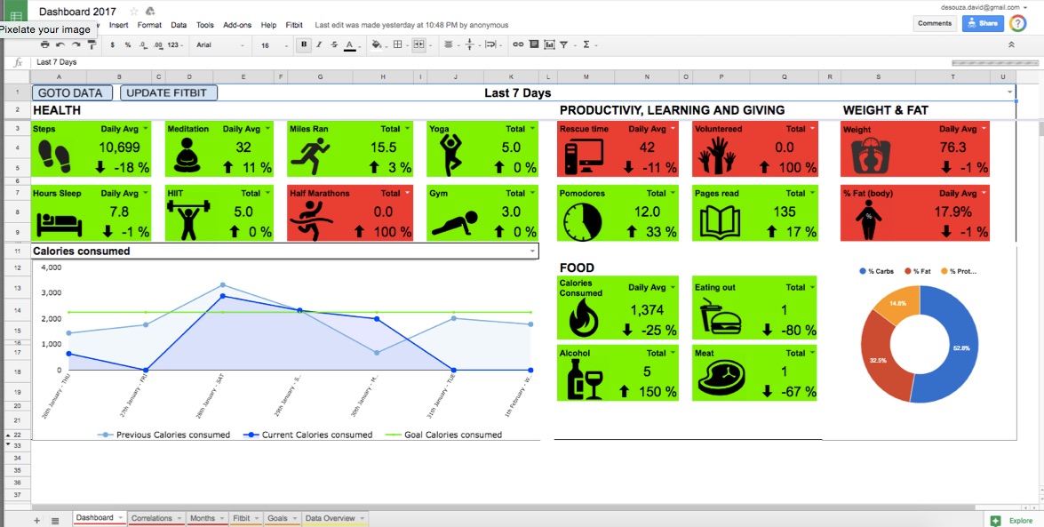Click the insert chart icon
Screen dimensions: 1044x527
coord(549,44)
